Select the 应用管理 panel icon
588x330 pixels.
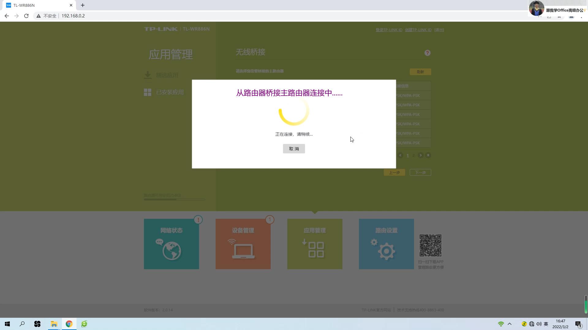(315, 244)
